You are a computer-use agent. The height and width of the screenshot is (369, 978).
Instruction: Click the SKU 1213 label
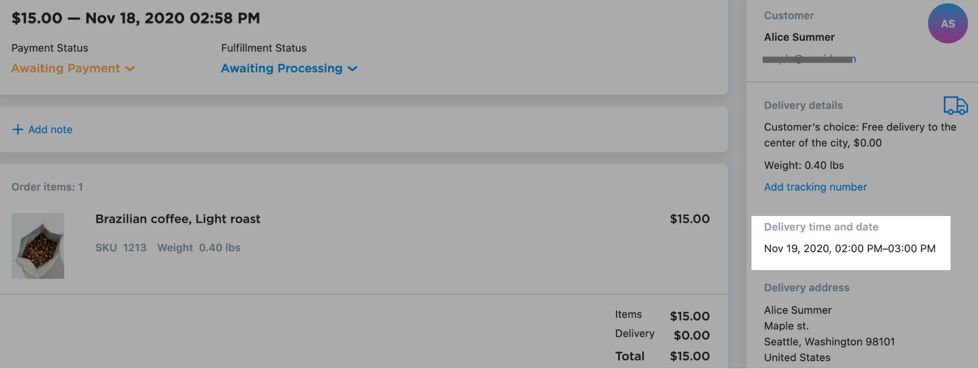120,248
